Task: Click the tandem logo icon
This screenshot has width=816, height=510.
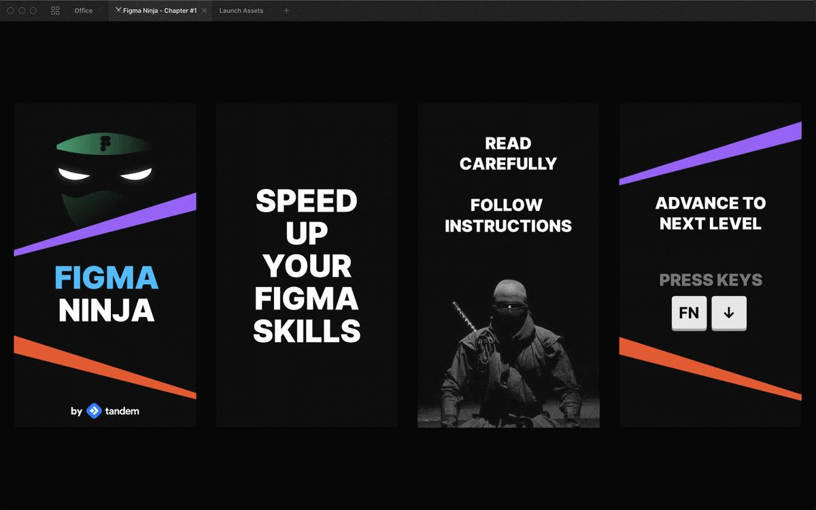Action: tap(94, 411)
